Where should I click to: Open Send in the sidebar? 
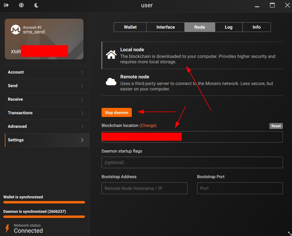point(47,86)
